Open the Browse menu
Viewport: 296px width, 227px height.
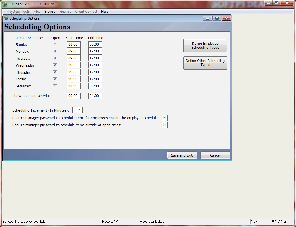[50, 12]
